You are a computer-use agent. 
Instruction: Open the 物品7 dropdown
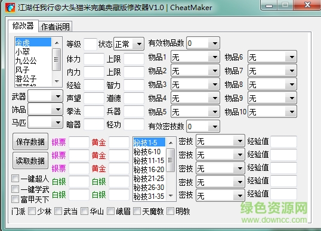coord(272,71)
